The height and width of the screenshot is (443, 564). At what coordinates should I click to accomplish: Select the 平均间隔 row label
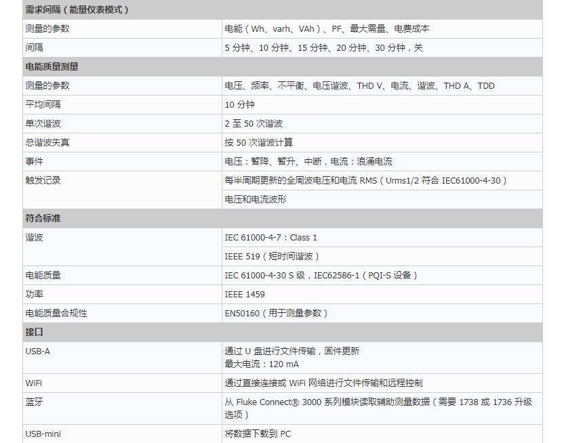coord(43,105)
